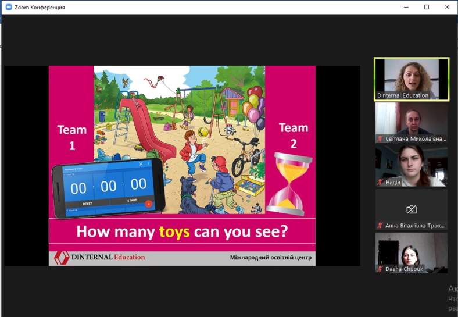Click the red plus button on the phone timer

tap(149, 204)
